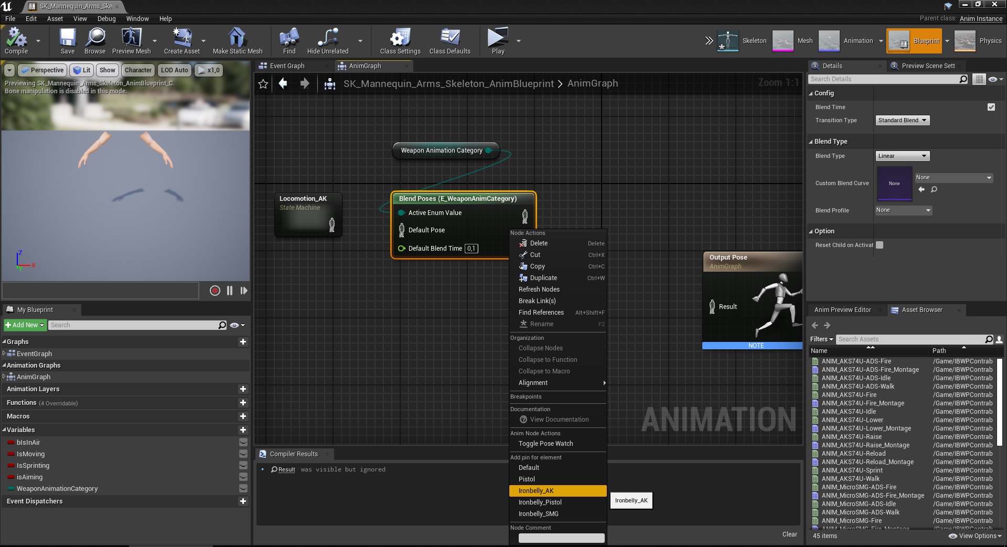1007x547 pixels.
Task: Switch to the Event Graph tab
Action: (287, 66)
